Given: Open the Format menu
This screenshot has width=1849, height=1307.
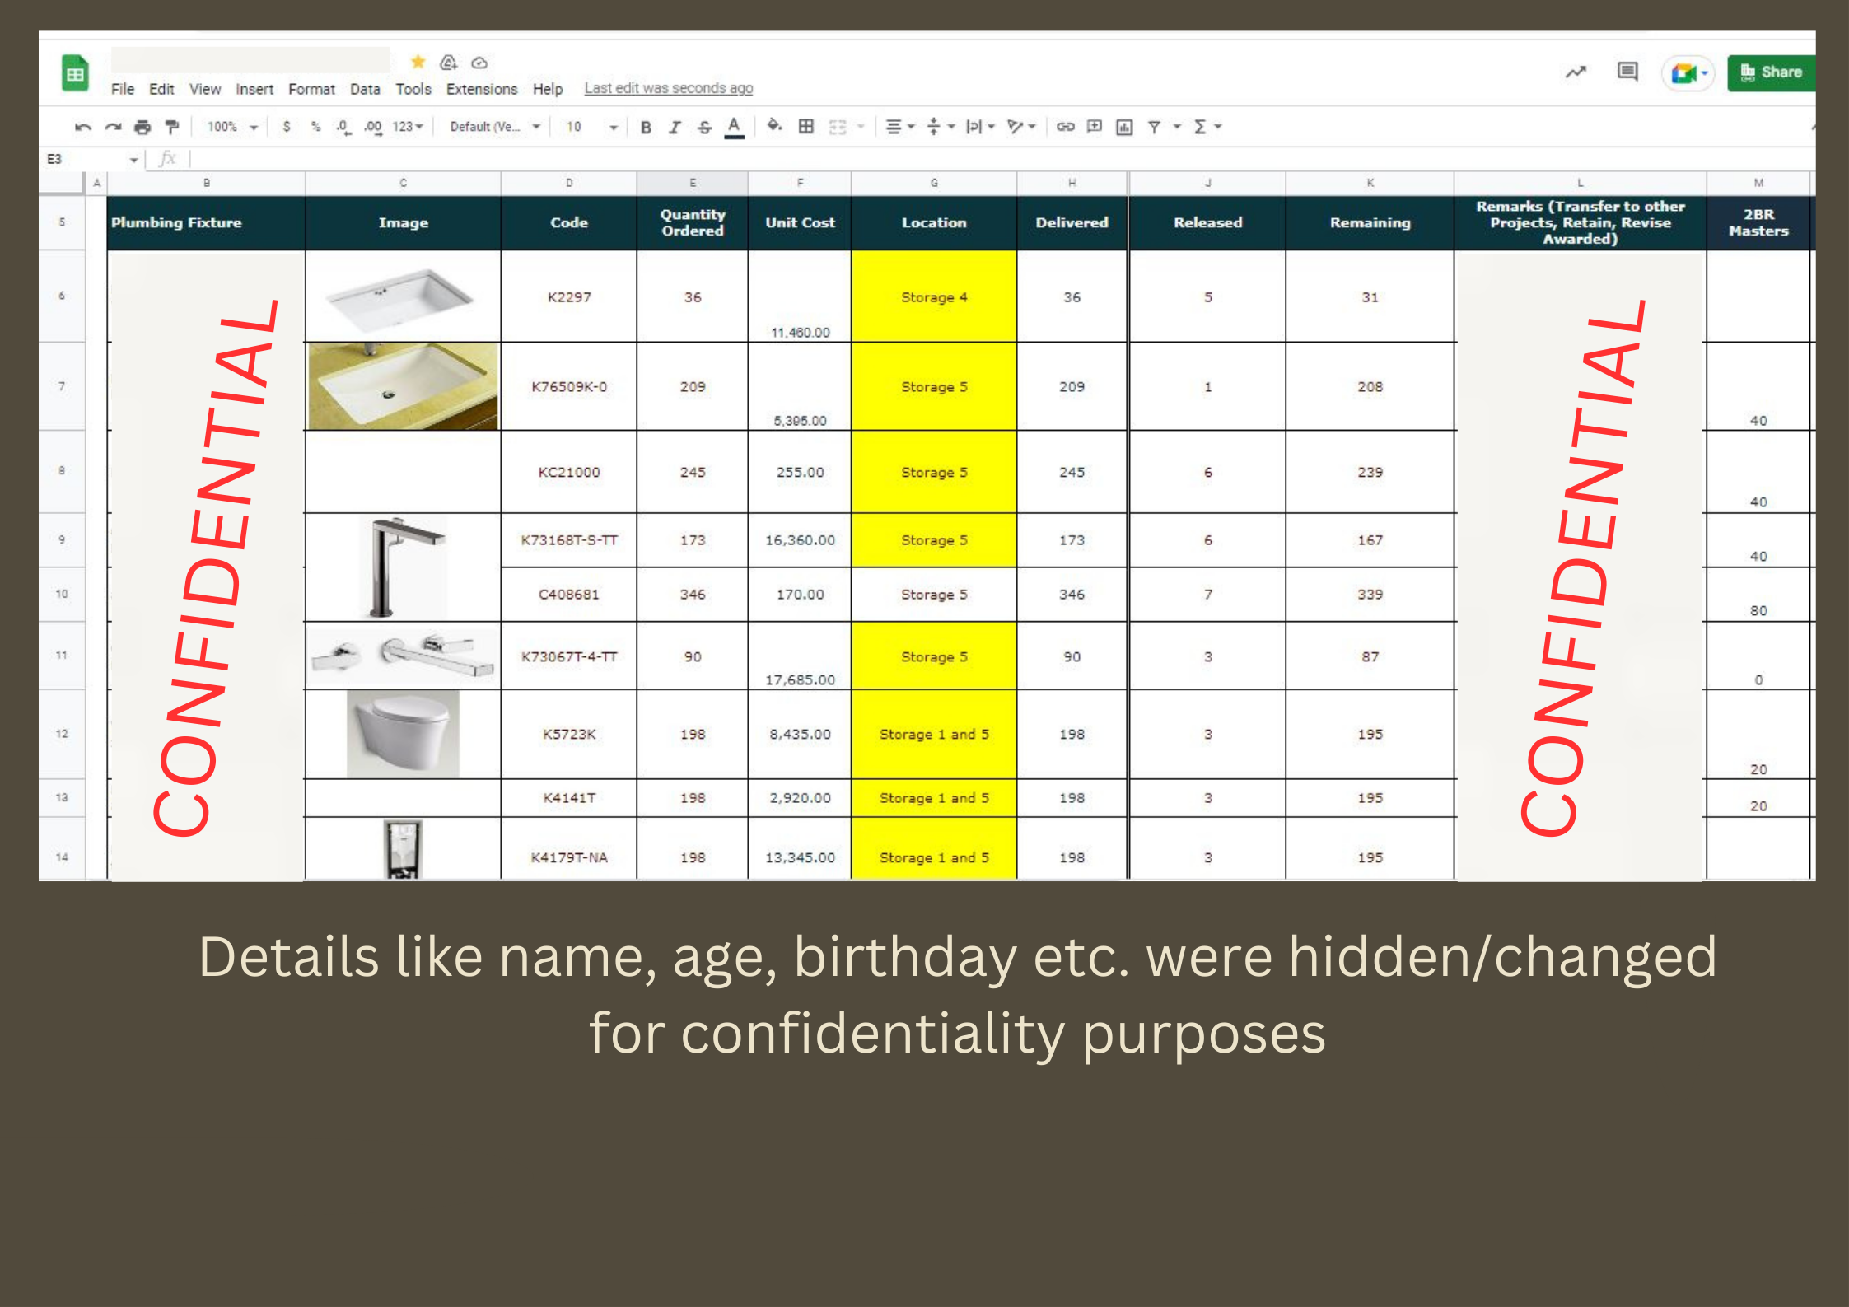Looking at the screenshot, I should (x=311, y=89).
